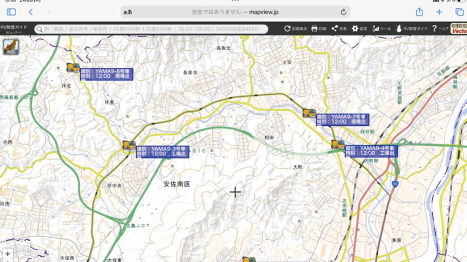Select the YAMA9-6号車 snowplow vehicle icon
The width and height of the screenshot is (467, 262).
click(73, 68)
